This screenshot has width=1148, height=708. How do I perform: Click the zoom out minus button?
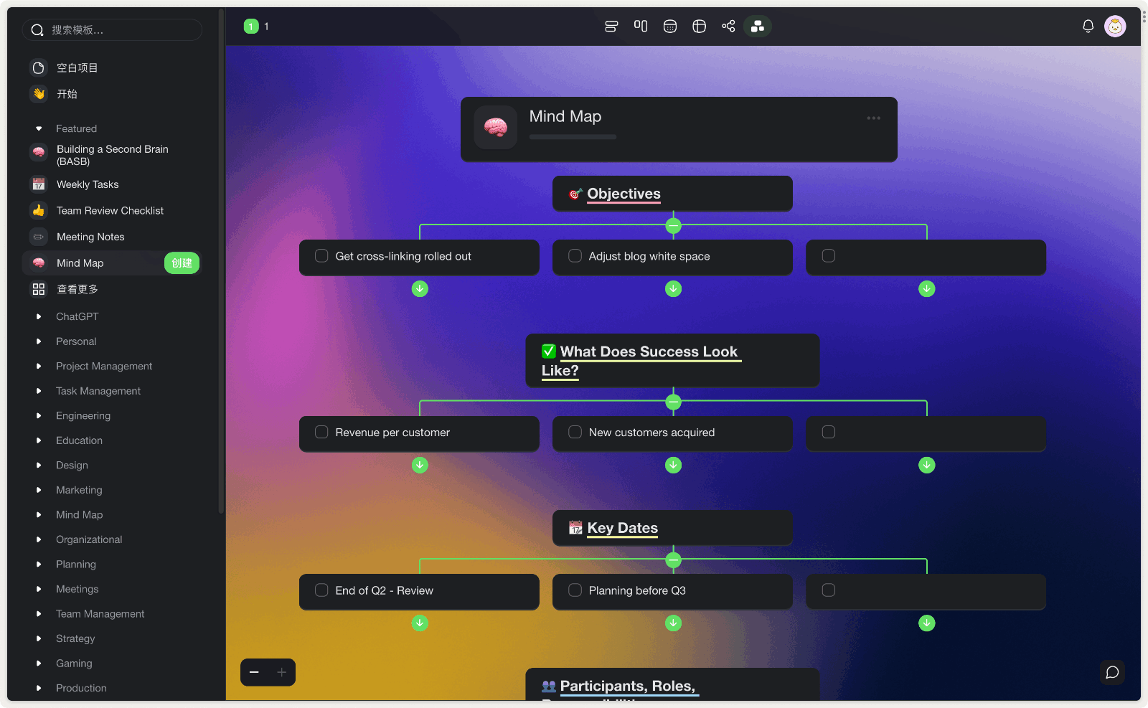click(254, 672)
